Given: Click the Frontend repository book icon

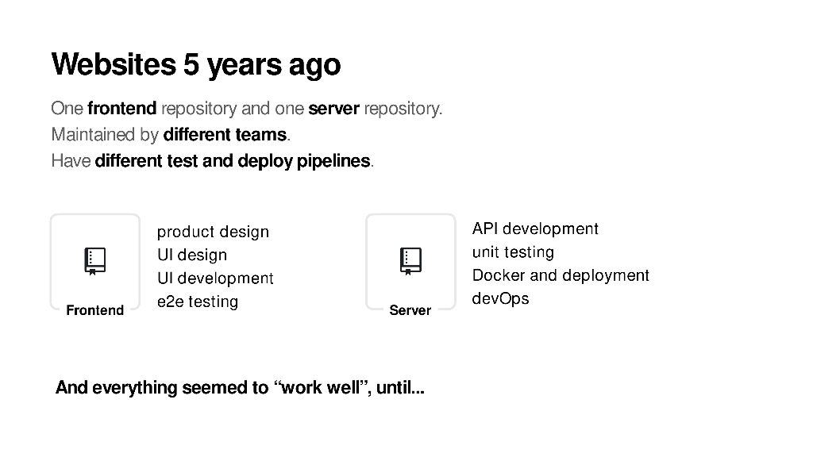Looking at the screenshot, I should 95,260.
